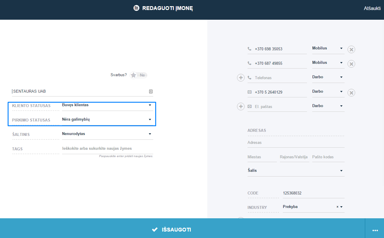The height and width of the screenshot is (238, 384).
Task: Click the Rajonas/Valstija input field
Action: [x=295, y=157]
